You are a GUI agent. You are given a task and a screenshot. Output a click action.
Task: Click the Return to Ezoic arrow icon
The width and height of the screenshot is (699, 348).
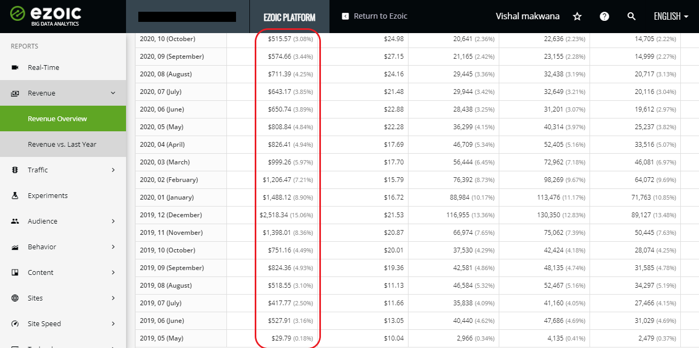[345, 16]
